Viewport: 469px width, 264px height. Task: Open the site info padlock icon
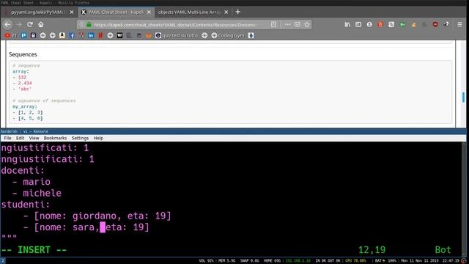coord(89,24)
